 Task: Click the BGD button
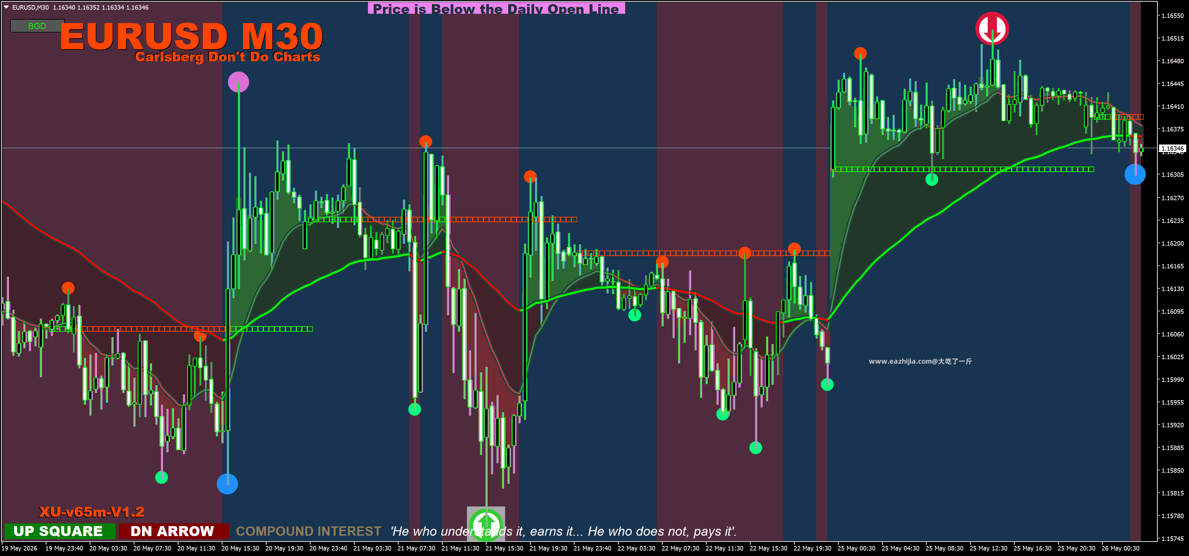coord(37,26)
